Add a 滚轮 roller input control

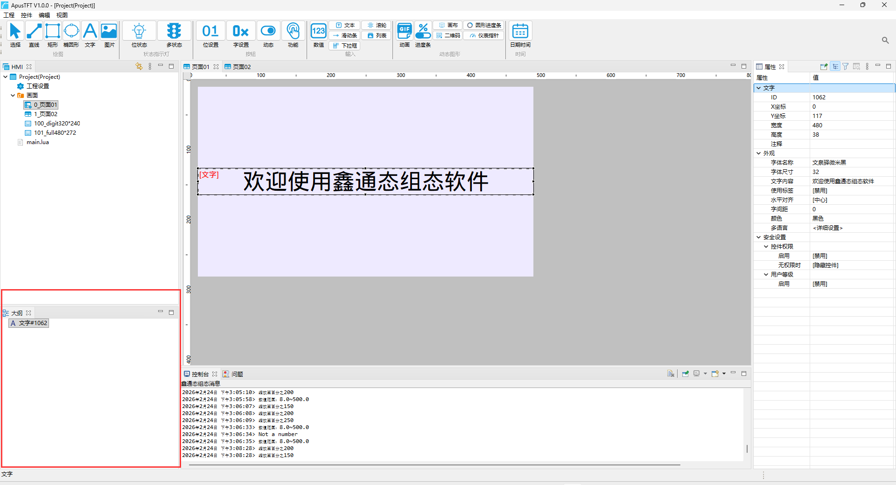377,25
